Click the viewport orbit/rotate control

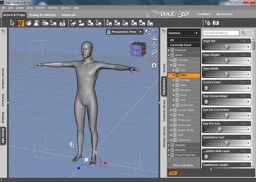coord(154,38)
